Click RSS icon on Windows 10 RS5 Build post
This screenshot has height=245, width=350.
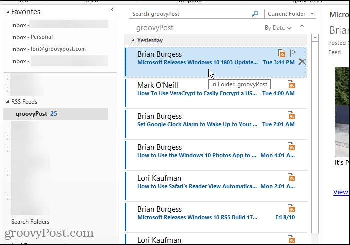coord(291,208)
